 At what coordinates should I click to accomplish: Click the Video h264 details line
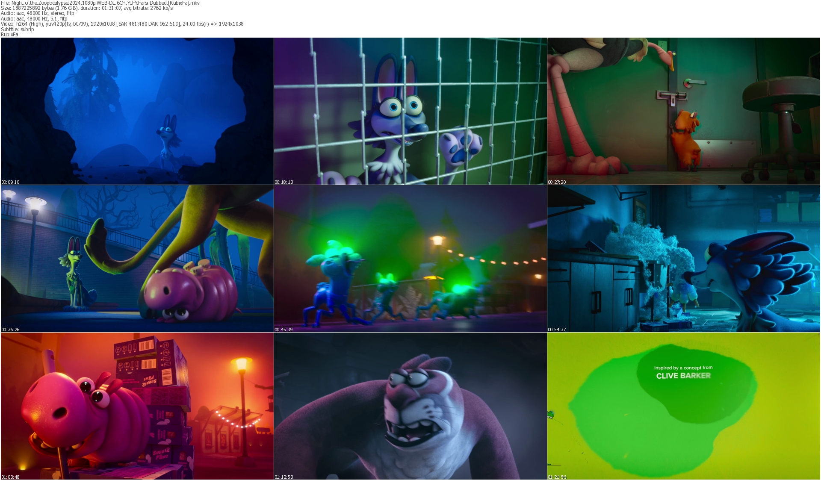[x=122, y=24]
